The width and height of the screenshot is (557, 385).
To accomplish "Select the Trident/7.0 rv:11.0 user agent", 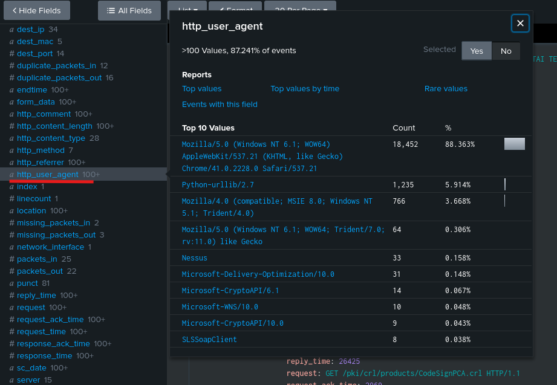I will point(283,236).
